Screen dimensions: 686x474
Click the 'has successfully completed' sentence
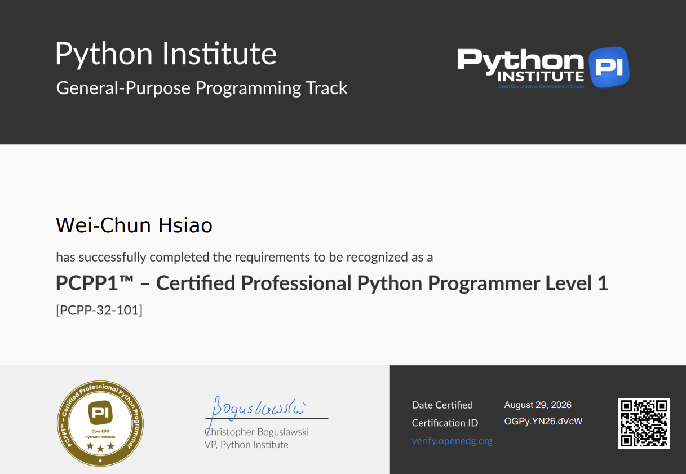coord(245,257)
